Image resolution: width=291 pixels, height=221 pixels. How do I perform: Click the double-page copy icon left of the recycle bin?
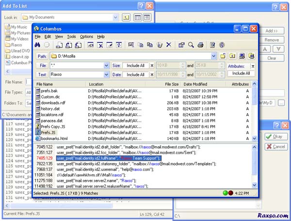150,45
